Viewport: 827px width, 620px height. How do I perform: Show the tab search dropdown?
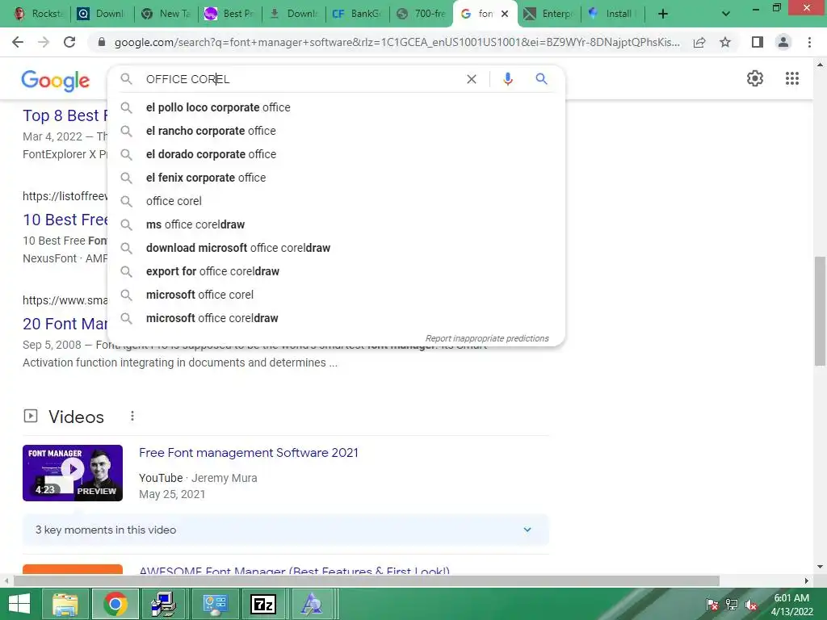726,14
